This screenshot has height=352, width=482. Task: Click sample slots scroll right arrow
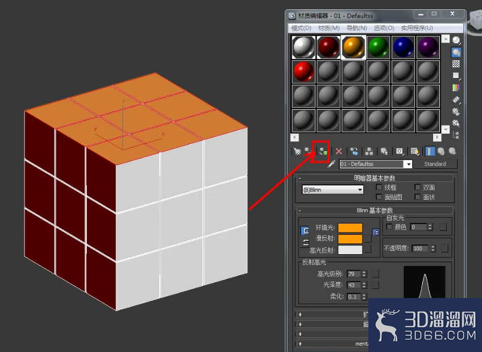(437, 138)
